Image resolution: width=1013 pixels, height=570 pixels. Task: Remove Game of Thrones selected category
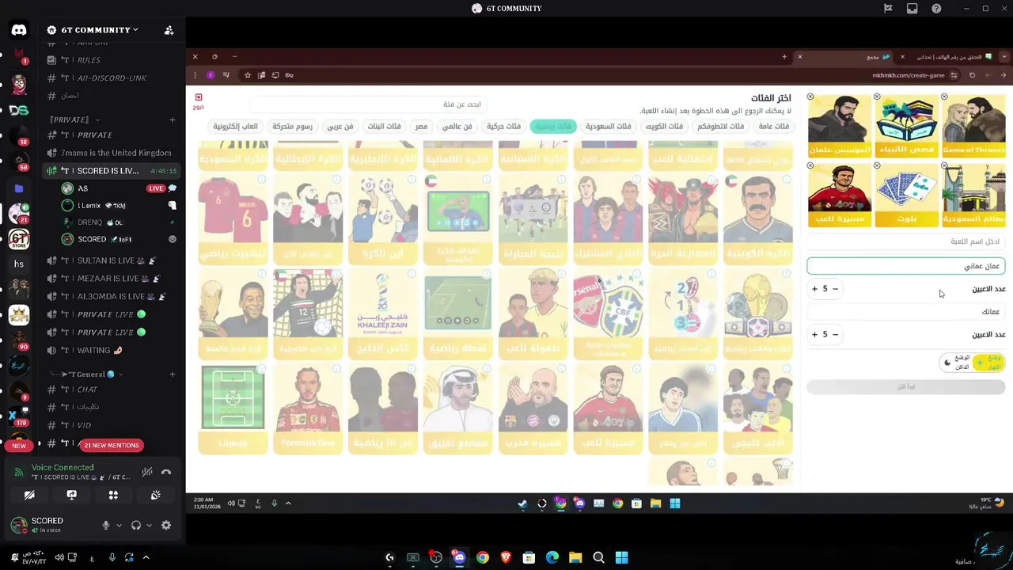(944, 97)
